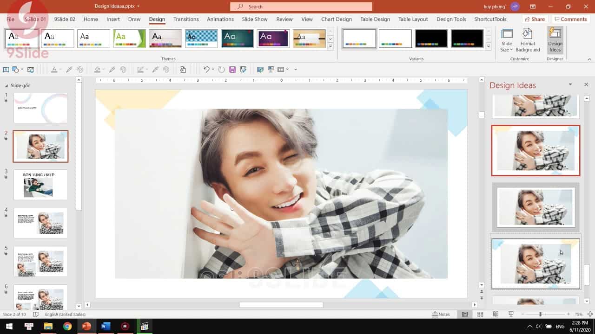Select the Font Color eyedropper on Quick Access Toolbar
This screenshot has height=334, width=595.
[68, 69]
